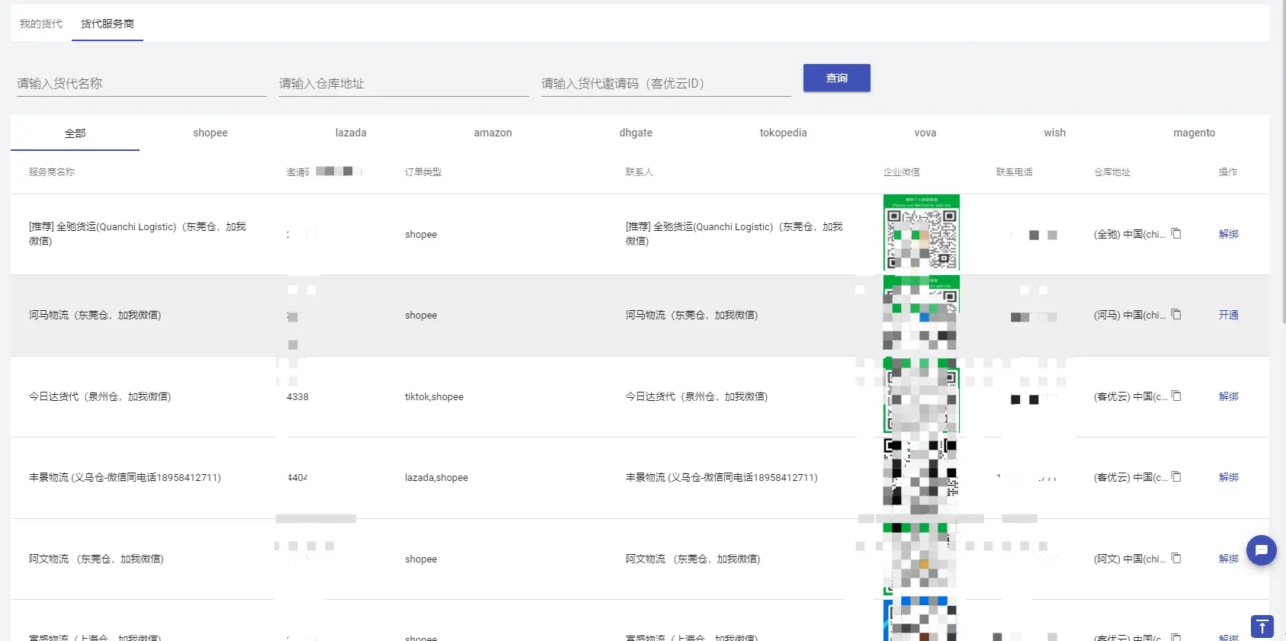Copy warehouse address for 阿文物流 row
The width and height of the screenshot is (1286, 641).
click(x=1176, y=558)
